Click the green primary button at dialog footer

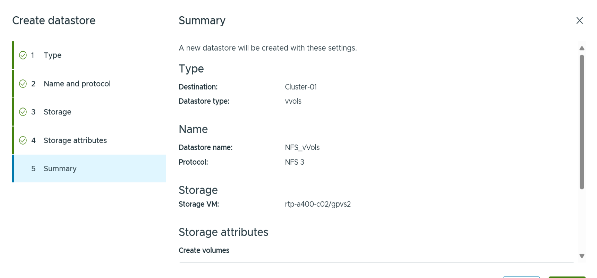tap(567, 277)
